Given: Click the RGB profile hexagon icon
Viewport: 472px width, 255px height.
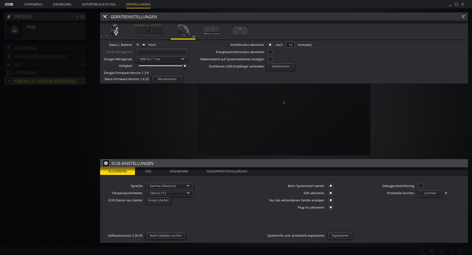Looking at the screenshot, I should point(14,30).
